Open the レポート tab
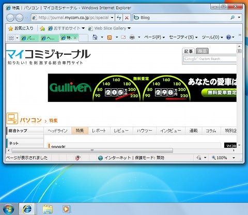248x215 pixels. coord(99,131)
